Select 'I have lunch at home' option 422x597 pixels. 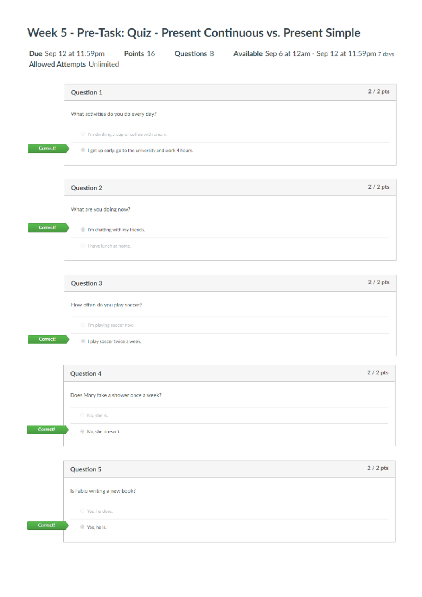83,246
